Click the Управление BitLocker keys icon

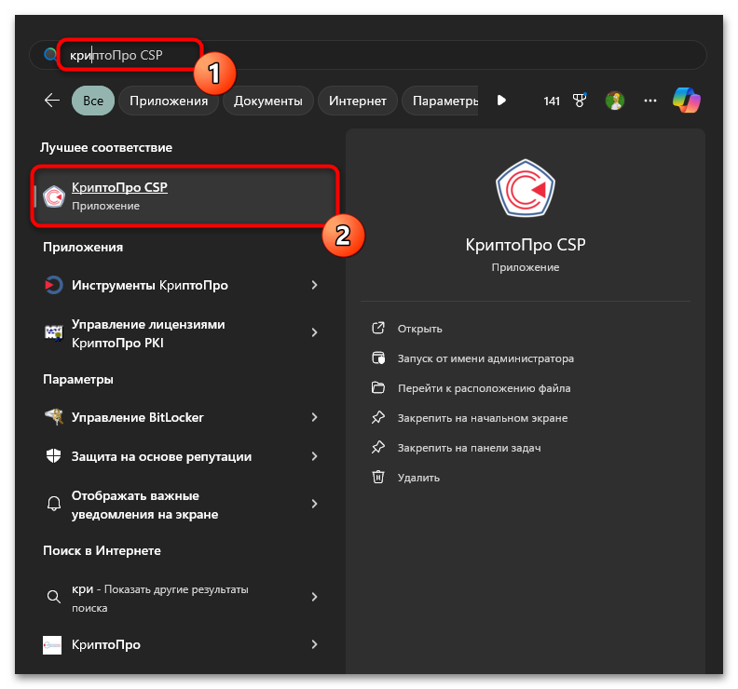click(x=54, y=417)
